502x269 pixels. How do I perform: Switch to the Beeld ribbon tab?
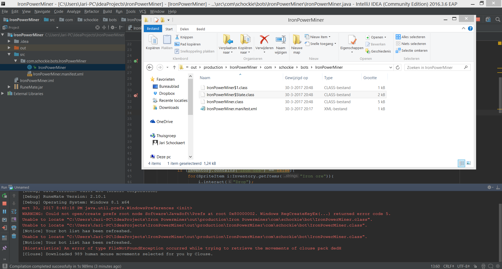coord(201,29)
